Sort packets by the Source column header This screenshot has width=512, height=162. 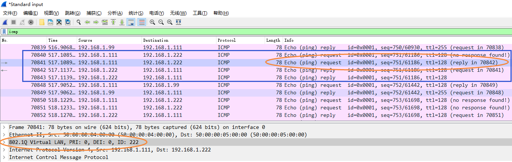pyautogui.click(x=85, y=40)
